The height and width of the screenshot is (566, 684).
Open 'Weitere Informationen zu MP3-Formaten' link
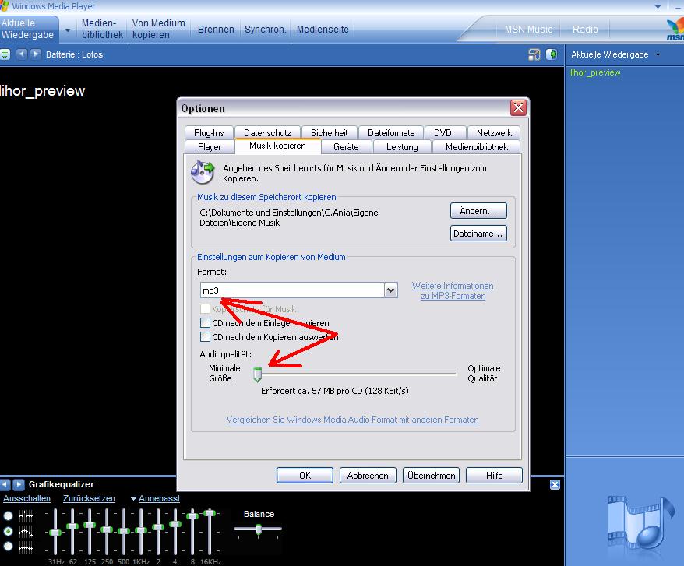click(x=453, y=290)
